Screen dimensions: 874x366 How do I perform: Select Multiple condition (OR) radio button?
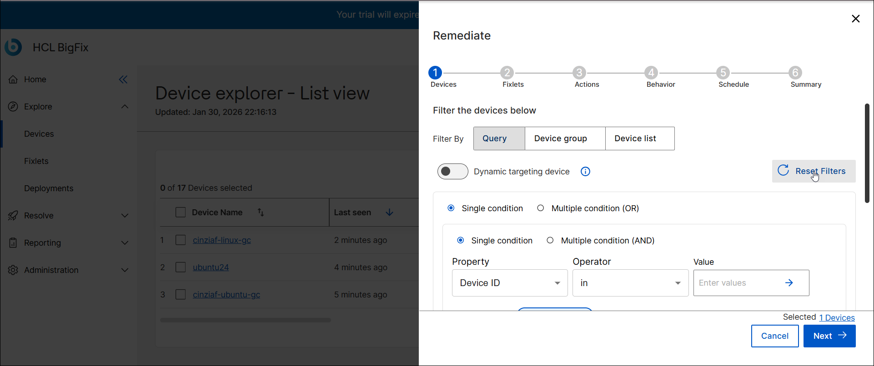[x=541, y=208]
